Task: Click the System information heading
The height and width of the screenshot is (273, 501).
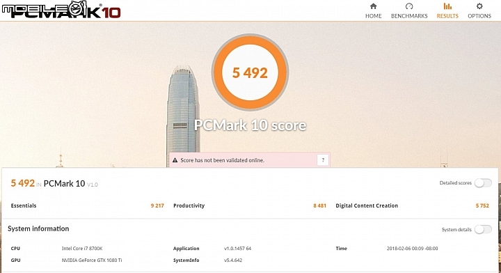Action: pos(38,228)
